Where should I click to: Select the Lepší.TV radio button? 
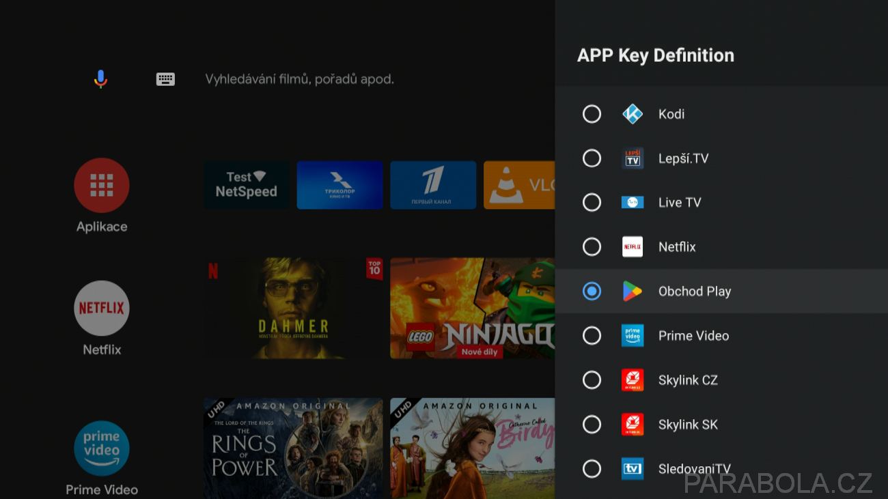(x=592, y=158)
